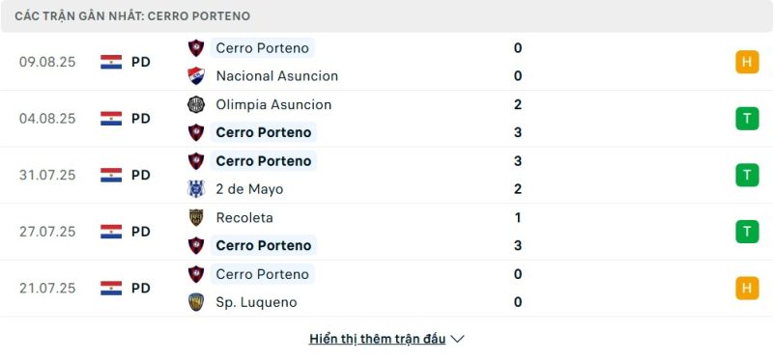This screenshot has height=361, width=773.
Task: Click PD league label on 31.07.25 row
Action: [x=140, y=176]
